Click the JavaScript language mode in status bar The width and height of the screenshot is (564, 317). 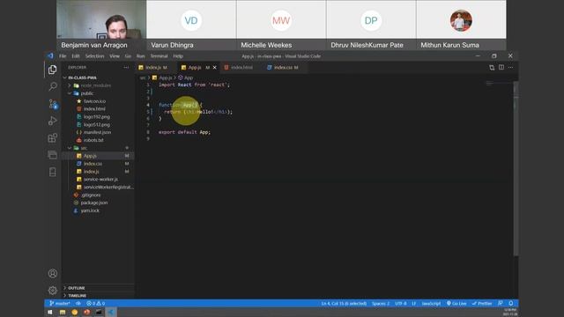tap(431, 303)
